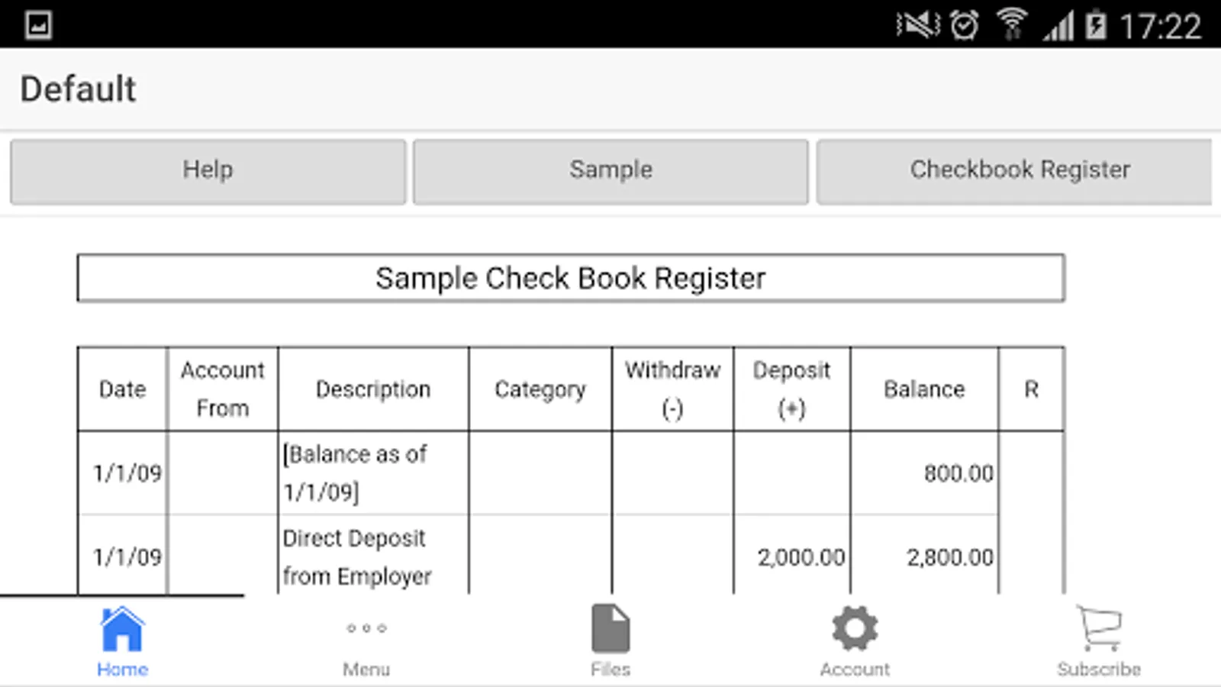Tap the Wi-Fi status icon
1221x687 pixels.
pyautogui.click(x=1012, y=24)
